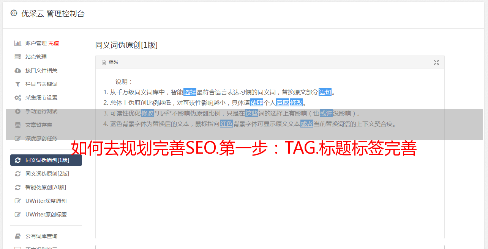Click the book icon for 公有词库查询
The width and height of the screenshot is (488, 249).
17,236
